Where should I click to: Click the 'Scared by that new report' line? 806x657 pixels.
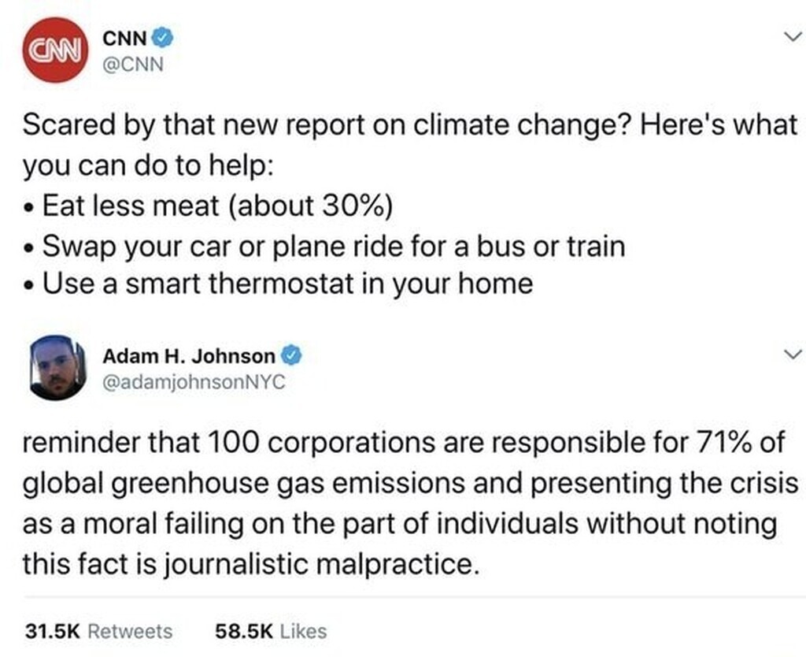click(x=409, y=125)
